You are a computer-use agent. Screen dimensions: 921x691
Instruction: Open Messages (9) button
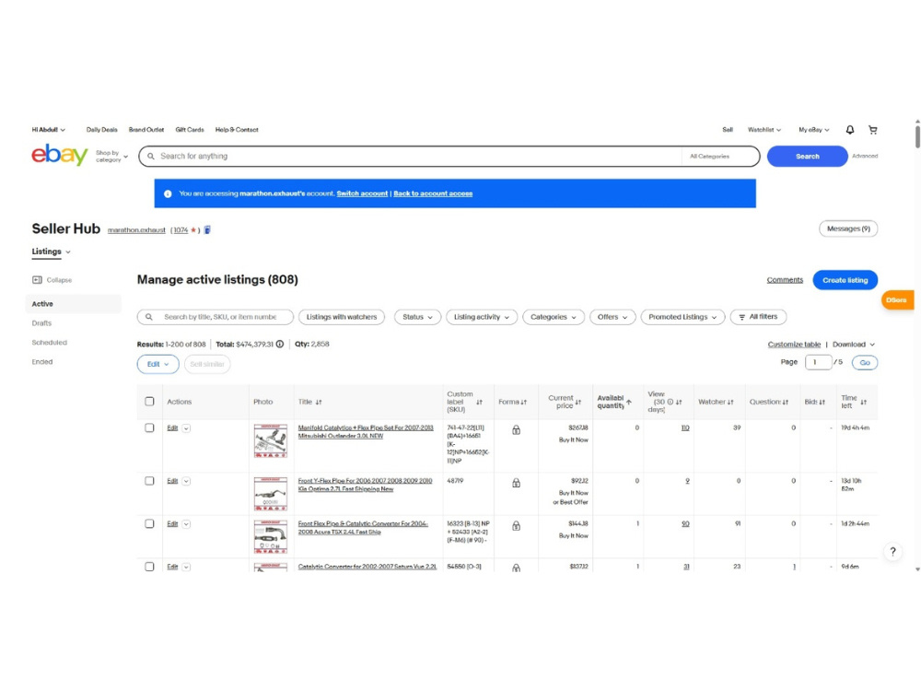[x=848, y=228]
